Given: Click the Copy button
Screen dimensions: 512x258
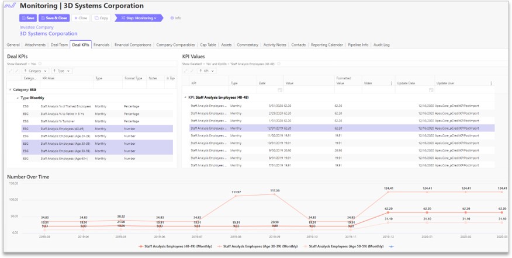Looking at the screenshot, I should coord(101,18).
